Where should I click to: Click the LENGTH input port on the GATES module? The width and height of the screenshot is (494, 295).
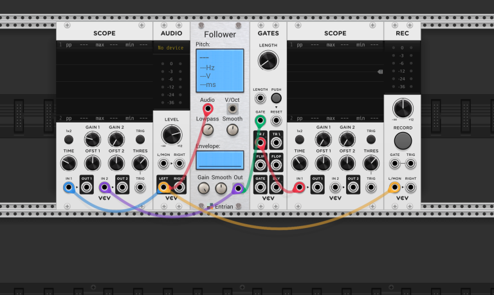[x=261, y=99]
